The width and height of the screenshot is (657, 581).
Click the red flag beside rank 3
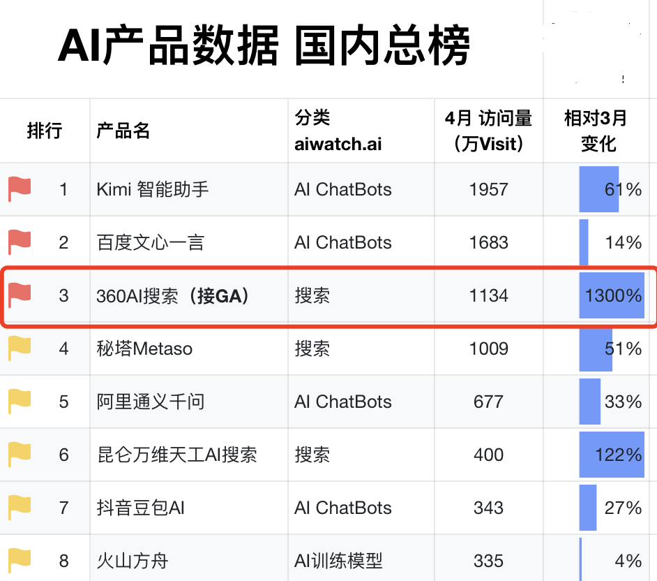click(x=20, y=295)
